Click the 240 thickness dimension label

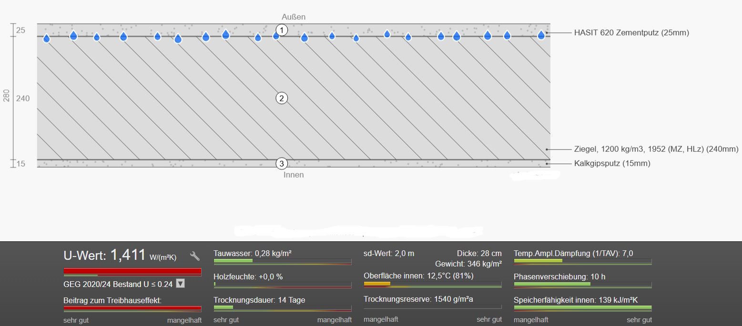(23, 99)
